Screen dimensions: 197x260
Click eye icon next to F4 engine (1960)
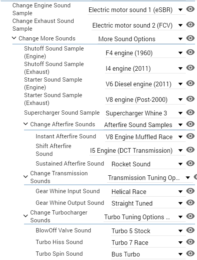(x=190, y=52)
